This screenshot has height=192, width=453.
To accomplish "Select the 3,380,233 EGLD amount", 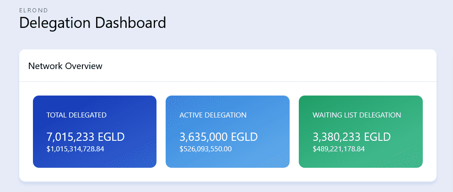I will pyautogui.click(x=351, y=137).
